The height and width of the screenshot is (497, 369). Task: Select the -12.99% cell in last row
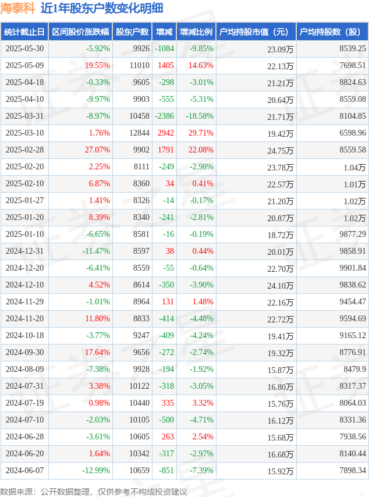[96, 470]
